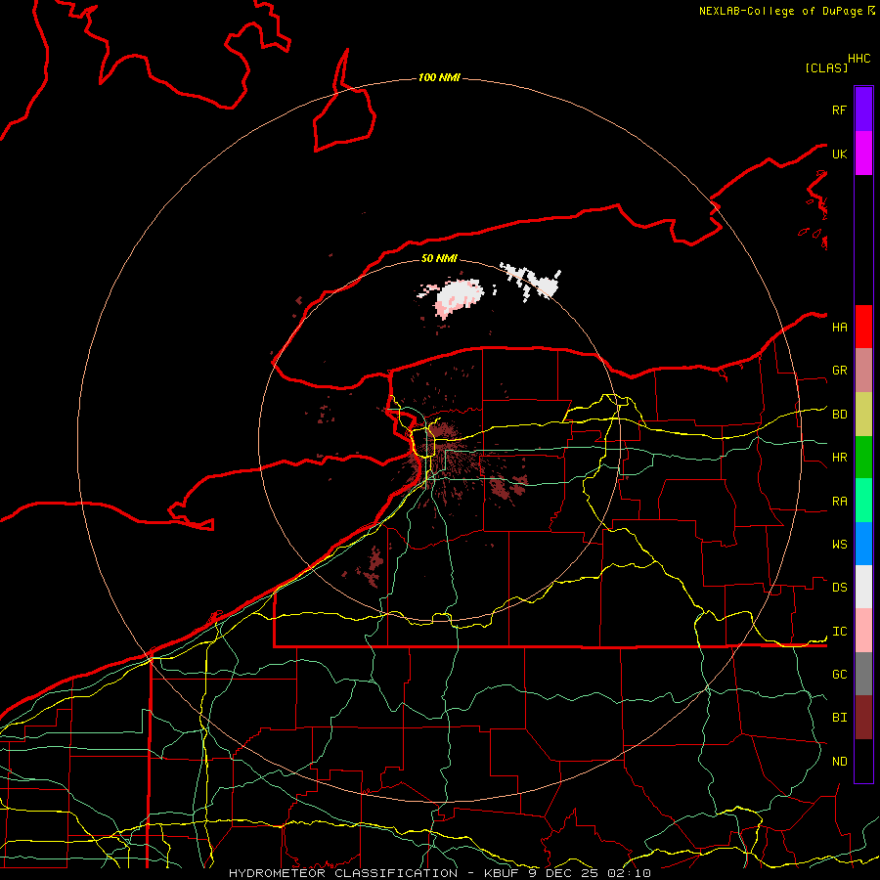Click the HA legend label
The image size is (880, 880).
click(839, 328)
